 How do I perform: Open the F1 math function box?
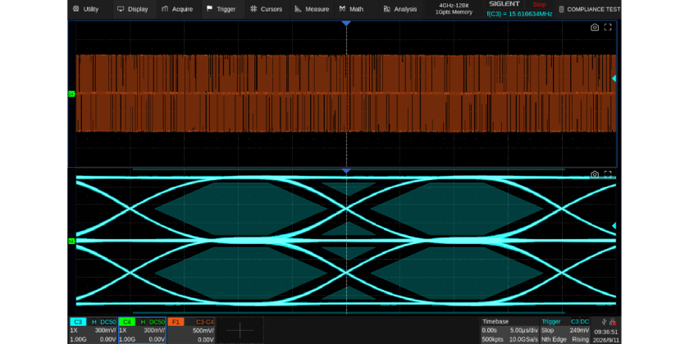coord(191,330)
